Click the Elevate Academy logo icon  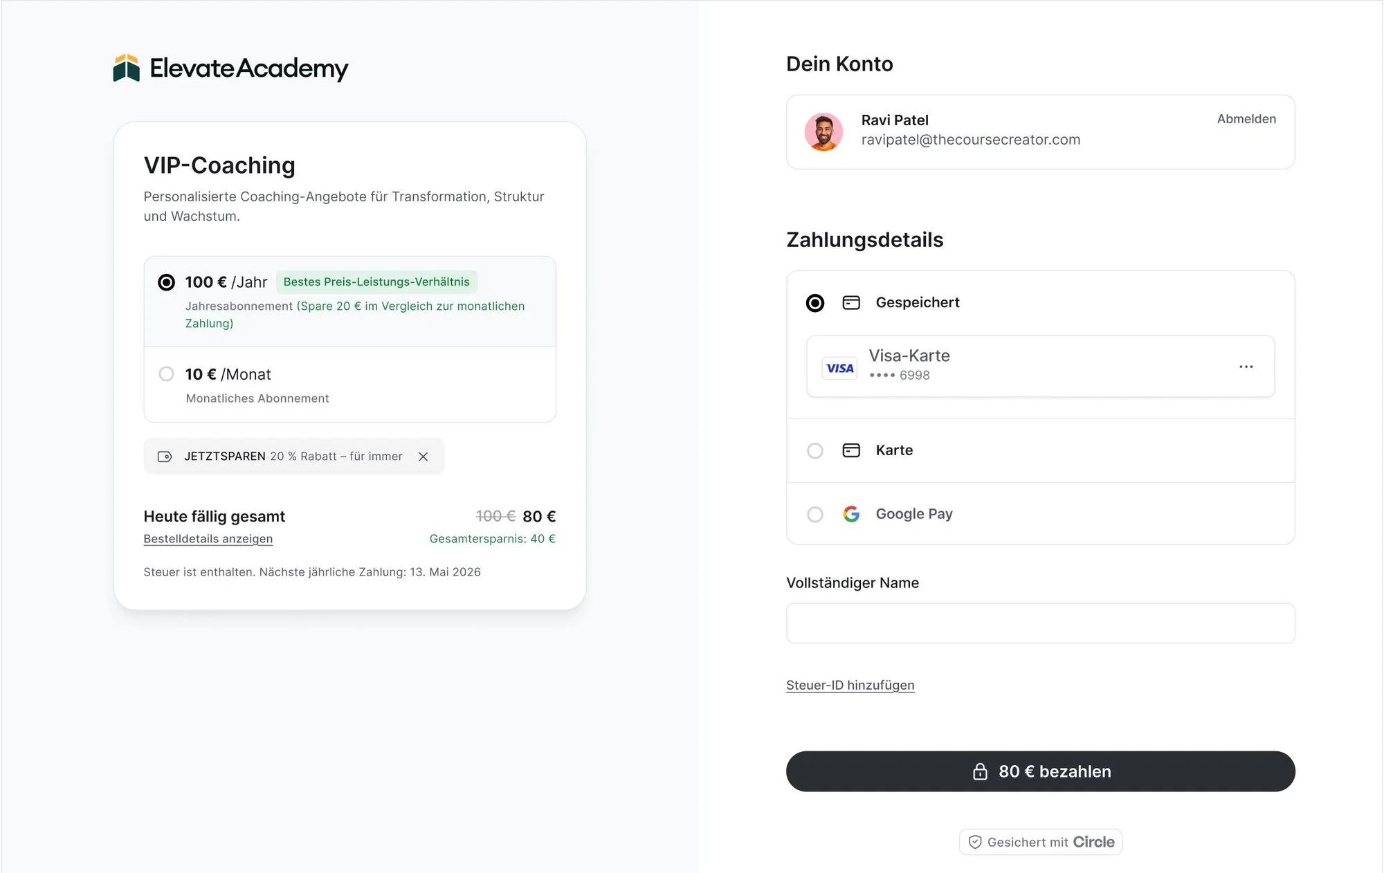[127, 68]
